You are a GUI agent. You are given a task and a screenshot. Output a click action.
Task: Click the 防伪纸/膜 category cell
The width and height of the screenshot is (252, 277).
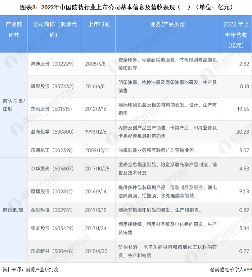tap(13, 210)
